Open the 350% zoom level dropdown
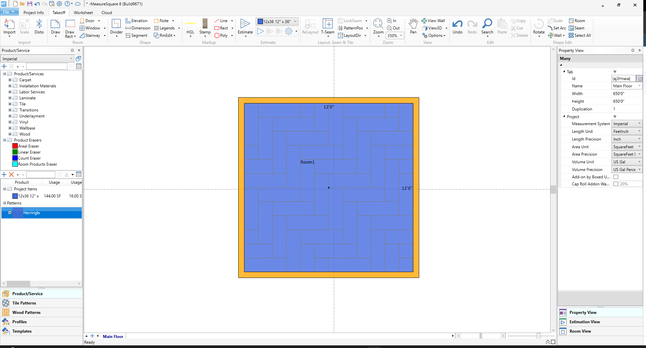This screenshot has height=348, width=646. (x=395, y=35)
